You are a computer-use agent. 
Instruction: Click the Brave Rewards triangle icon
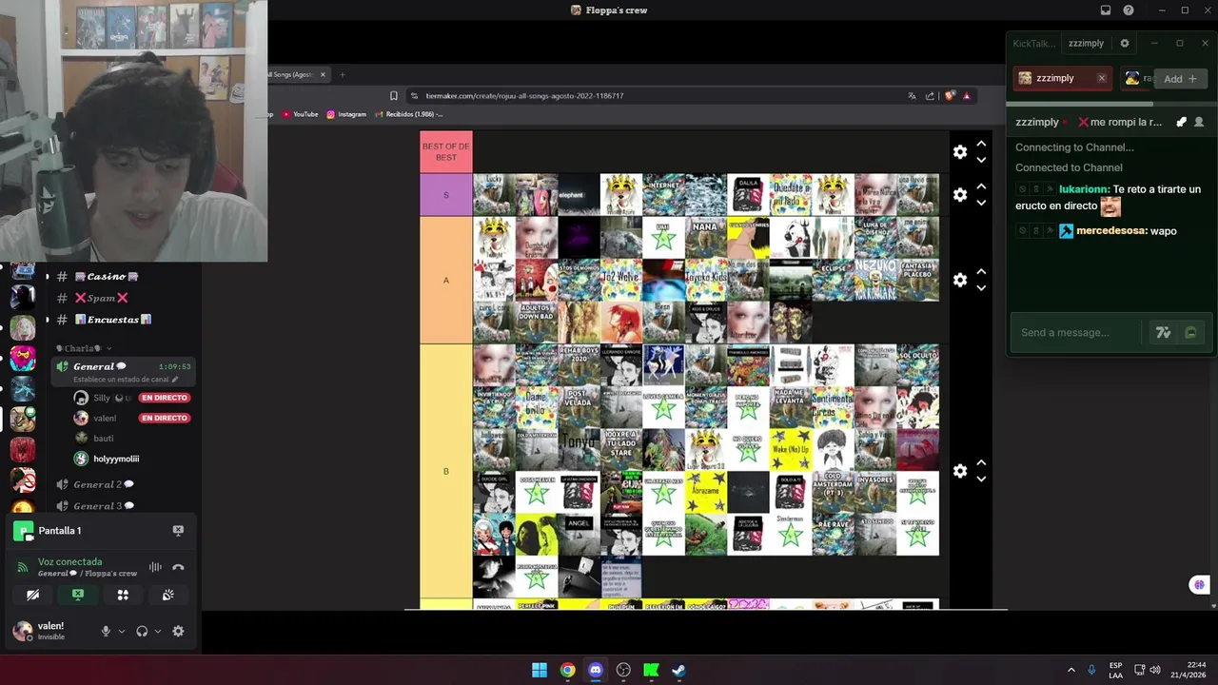tap(967, 95)
